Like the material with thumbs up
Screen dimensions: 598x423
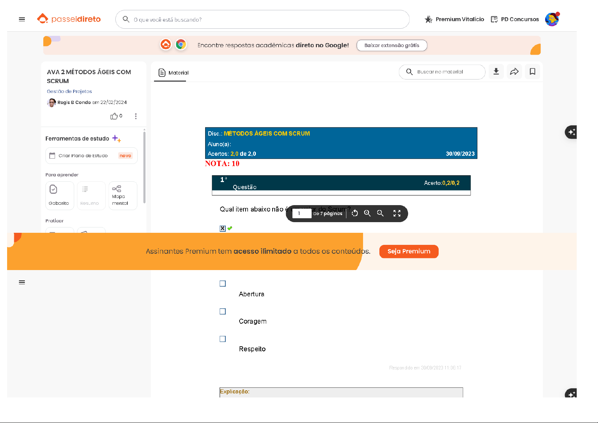click(x=114, y=116)
